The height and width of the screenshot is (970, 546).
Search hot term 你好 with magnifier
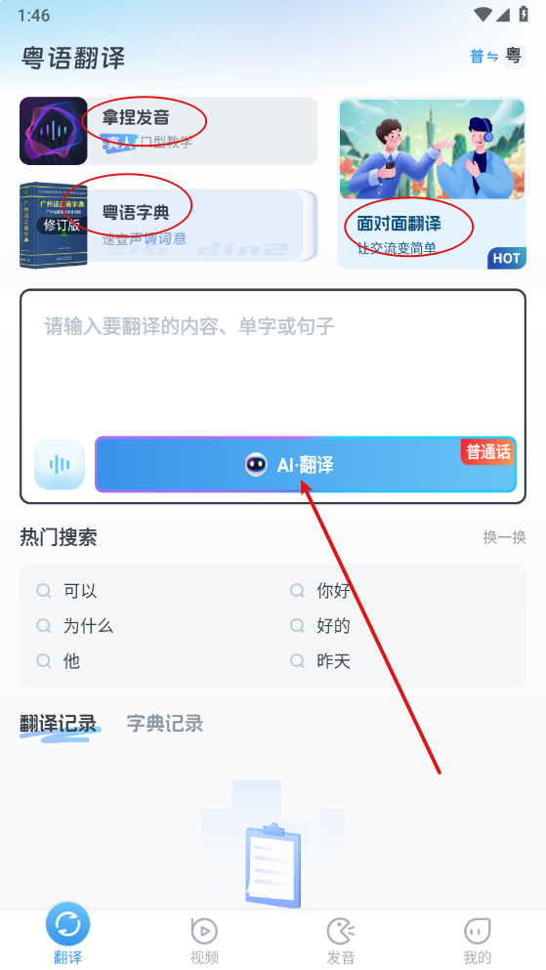(320, 591)
